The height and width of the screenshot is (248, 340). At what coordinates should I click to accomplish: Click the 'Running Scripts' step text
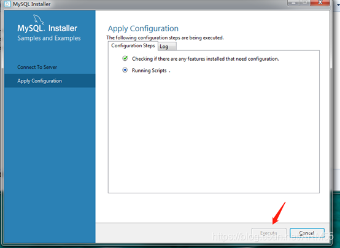coord(149,71)
